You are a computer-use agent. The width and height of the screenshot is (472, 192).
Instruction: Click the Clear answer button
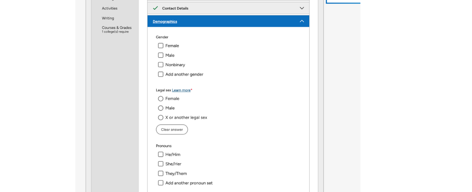click(x=172, y=130)
